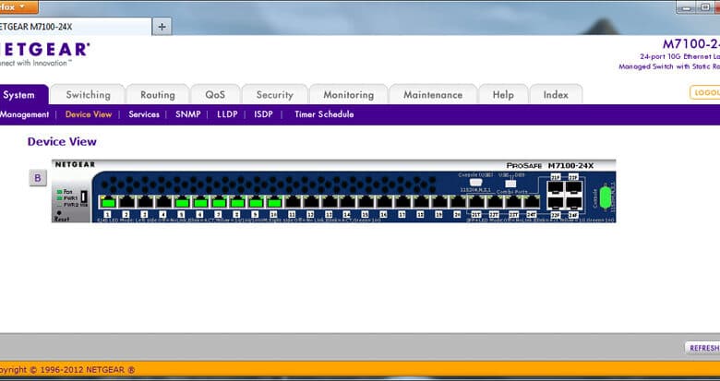Select port 17 on the switch view
The image size is (720, 381).
pyautogui.click(x=402, y=201)
